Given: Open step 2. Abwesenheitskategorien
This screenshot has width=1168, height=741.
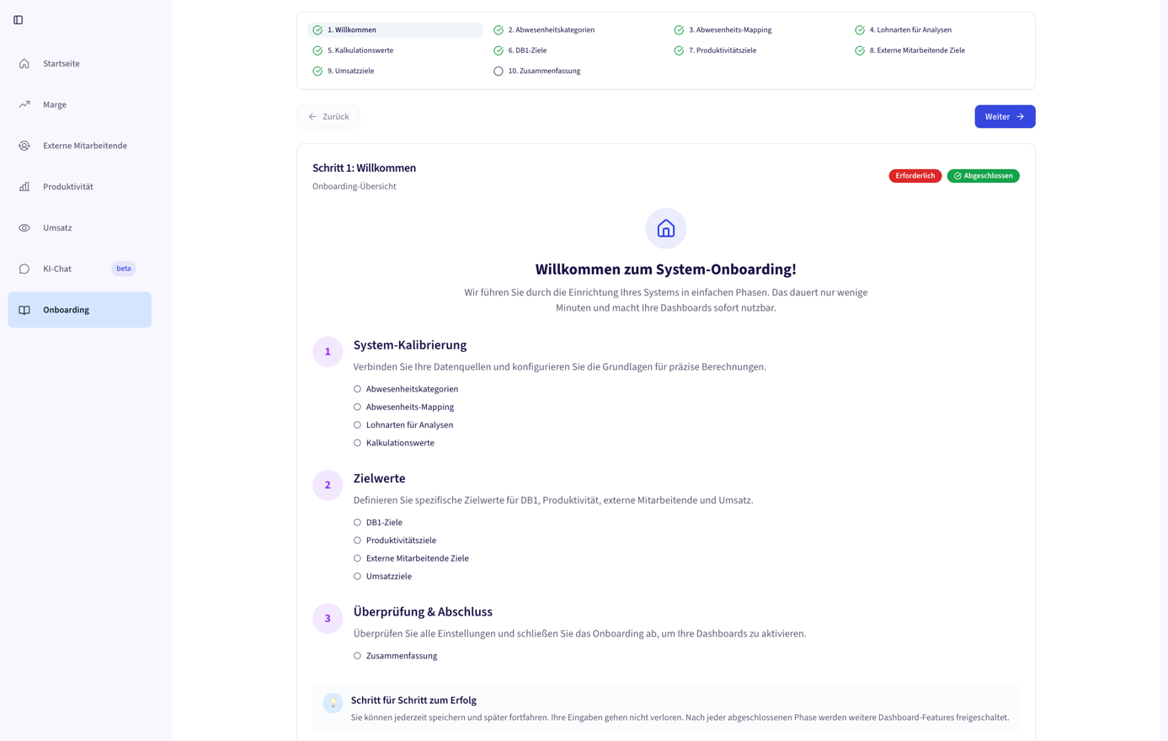Looking at the screenshot, I should pyautogui.click(x=551, y=30).
